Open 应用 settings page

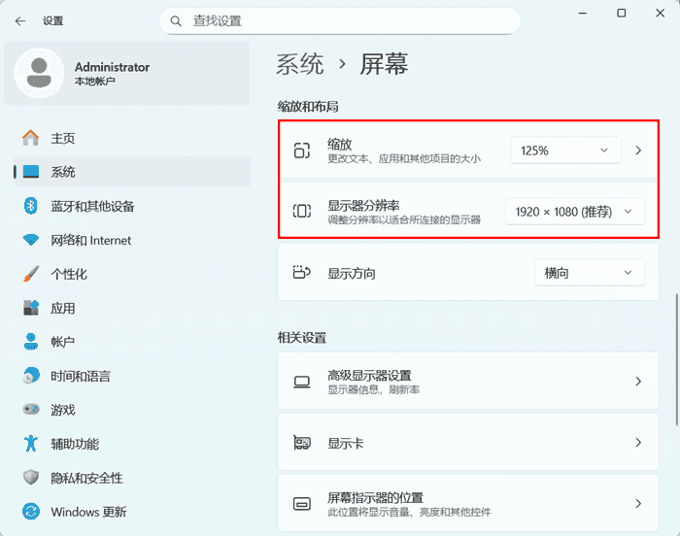pos(132,308)
